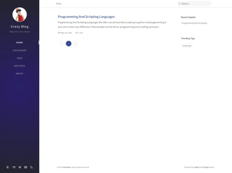Click the Languages trending tag
Viewport: 232px width, 173px height.
coord(187,46)
